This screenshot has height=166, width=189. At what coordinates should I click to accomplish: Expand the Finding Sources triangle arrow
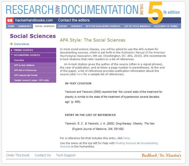tap(12, 50)
